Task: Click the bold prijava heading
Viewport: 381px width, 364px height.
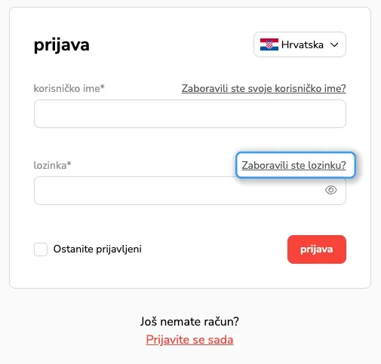Action: tap(62, 45)
